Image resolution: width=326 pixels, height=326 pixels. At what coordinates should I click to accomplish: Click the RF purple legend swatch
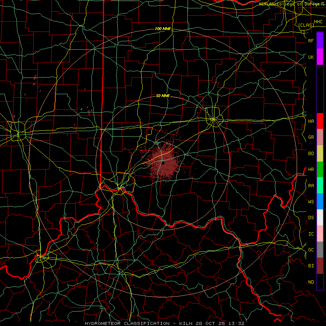tap(320, 41)
